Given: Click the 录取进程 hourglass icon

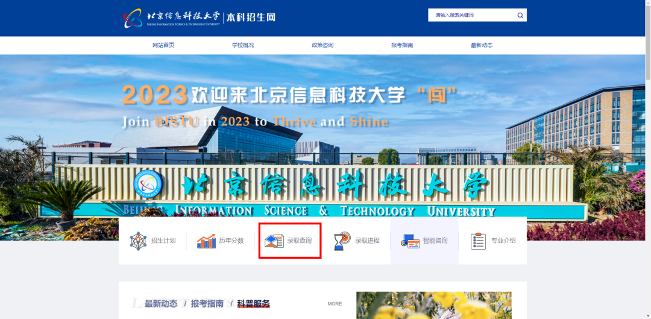Looking at the screenshot, I should pos(342,241).
